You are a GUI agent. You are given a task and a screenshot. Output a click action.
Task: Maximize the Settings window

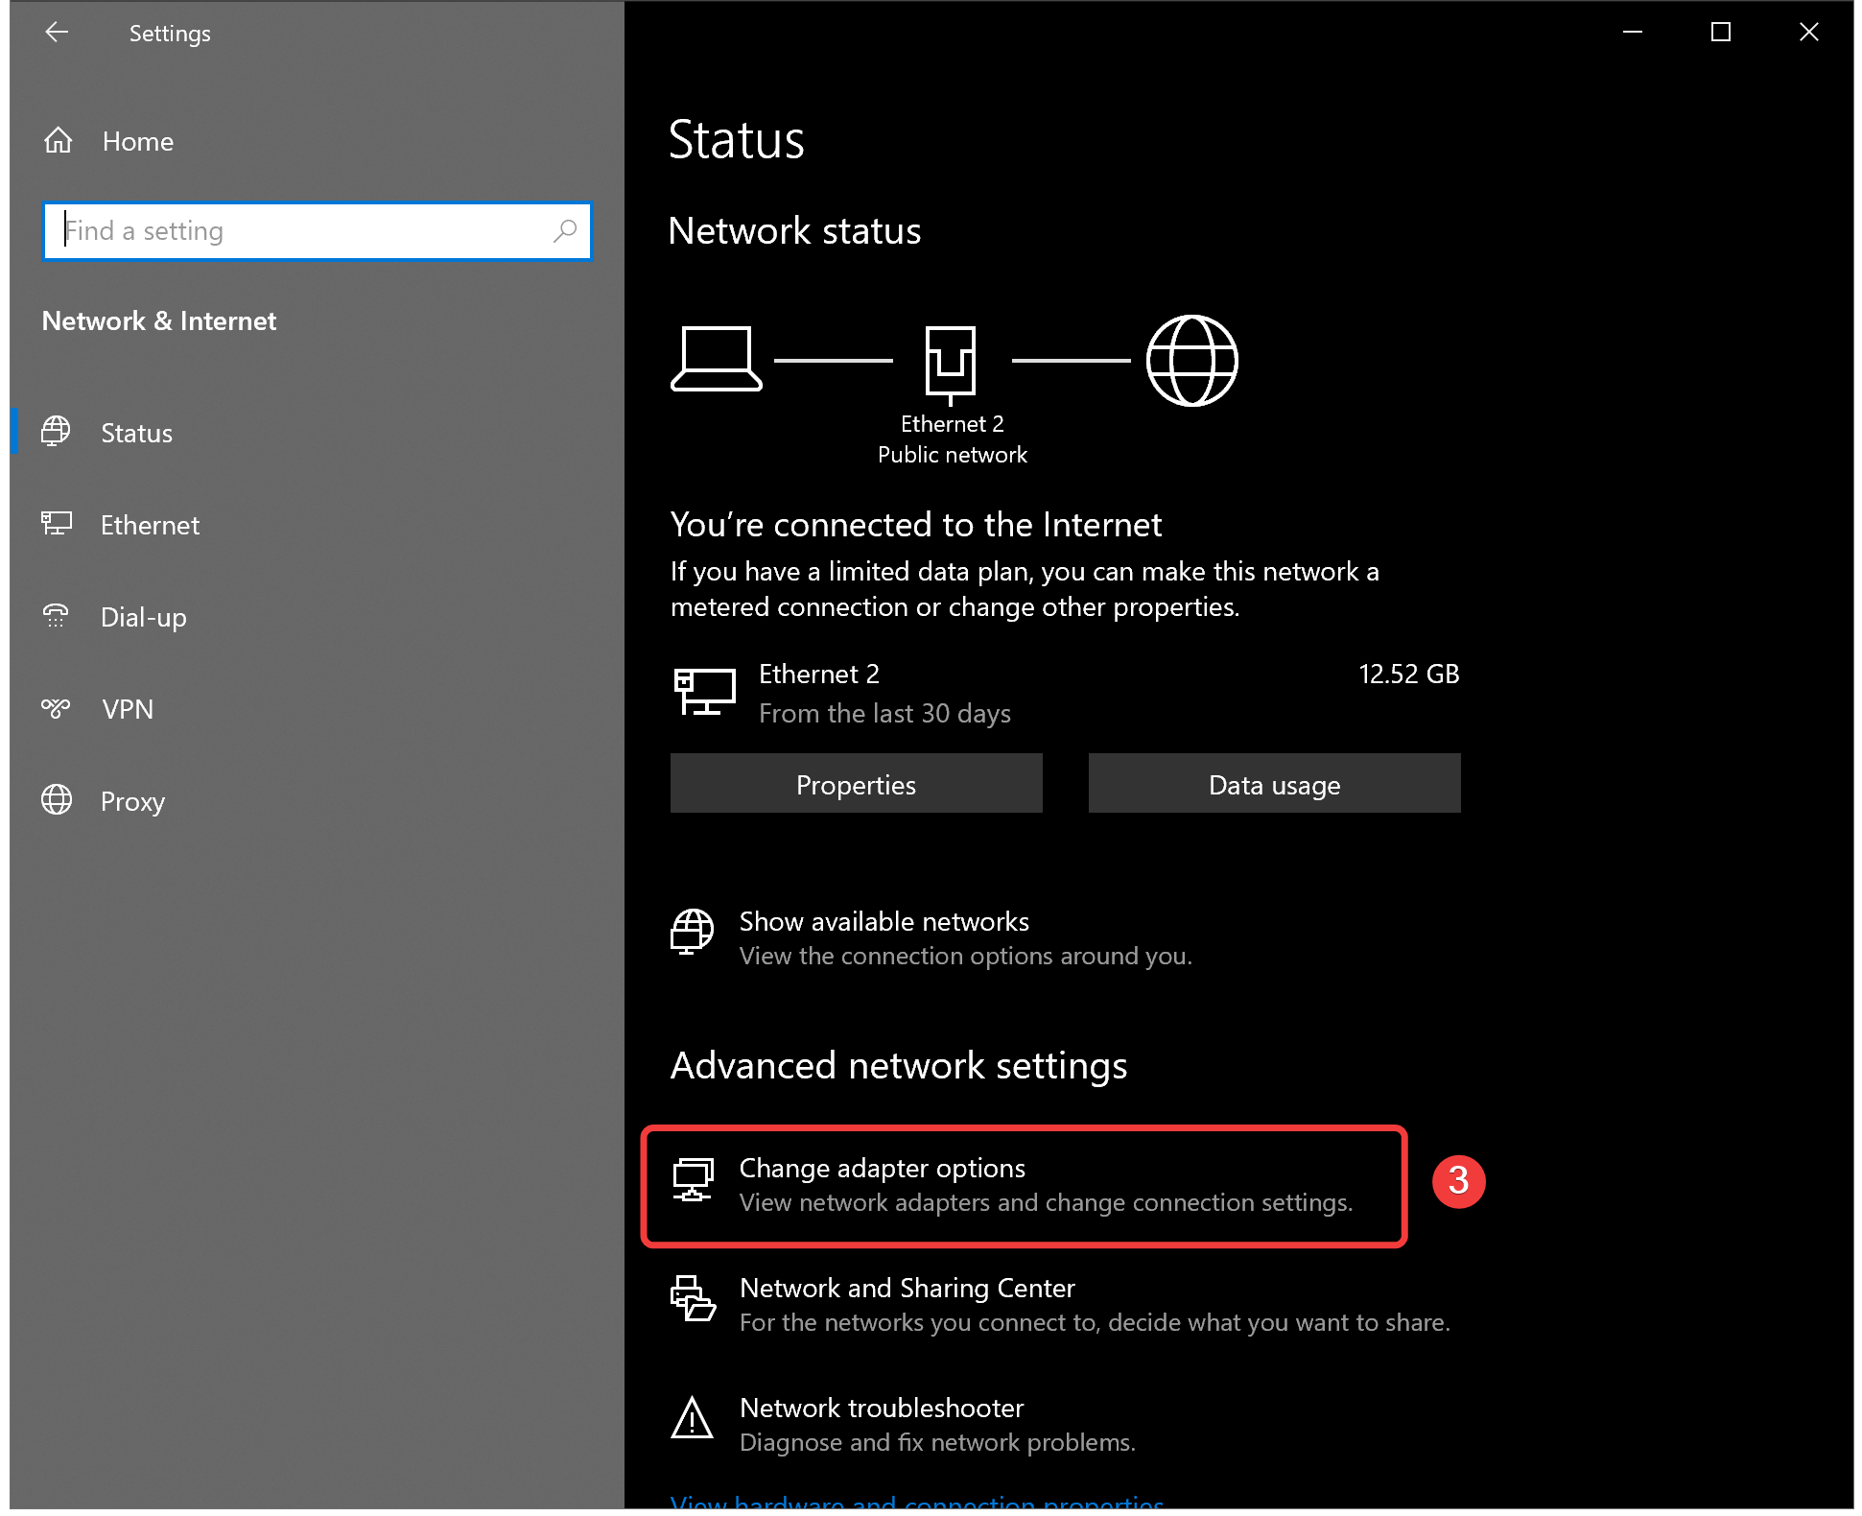pyautogui.click(x=1721, y=33)
